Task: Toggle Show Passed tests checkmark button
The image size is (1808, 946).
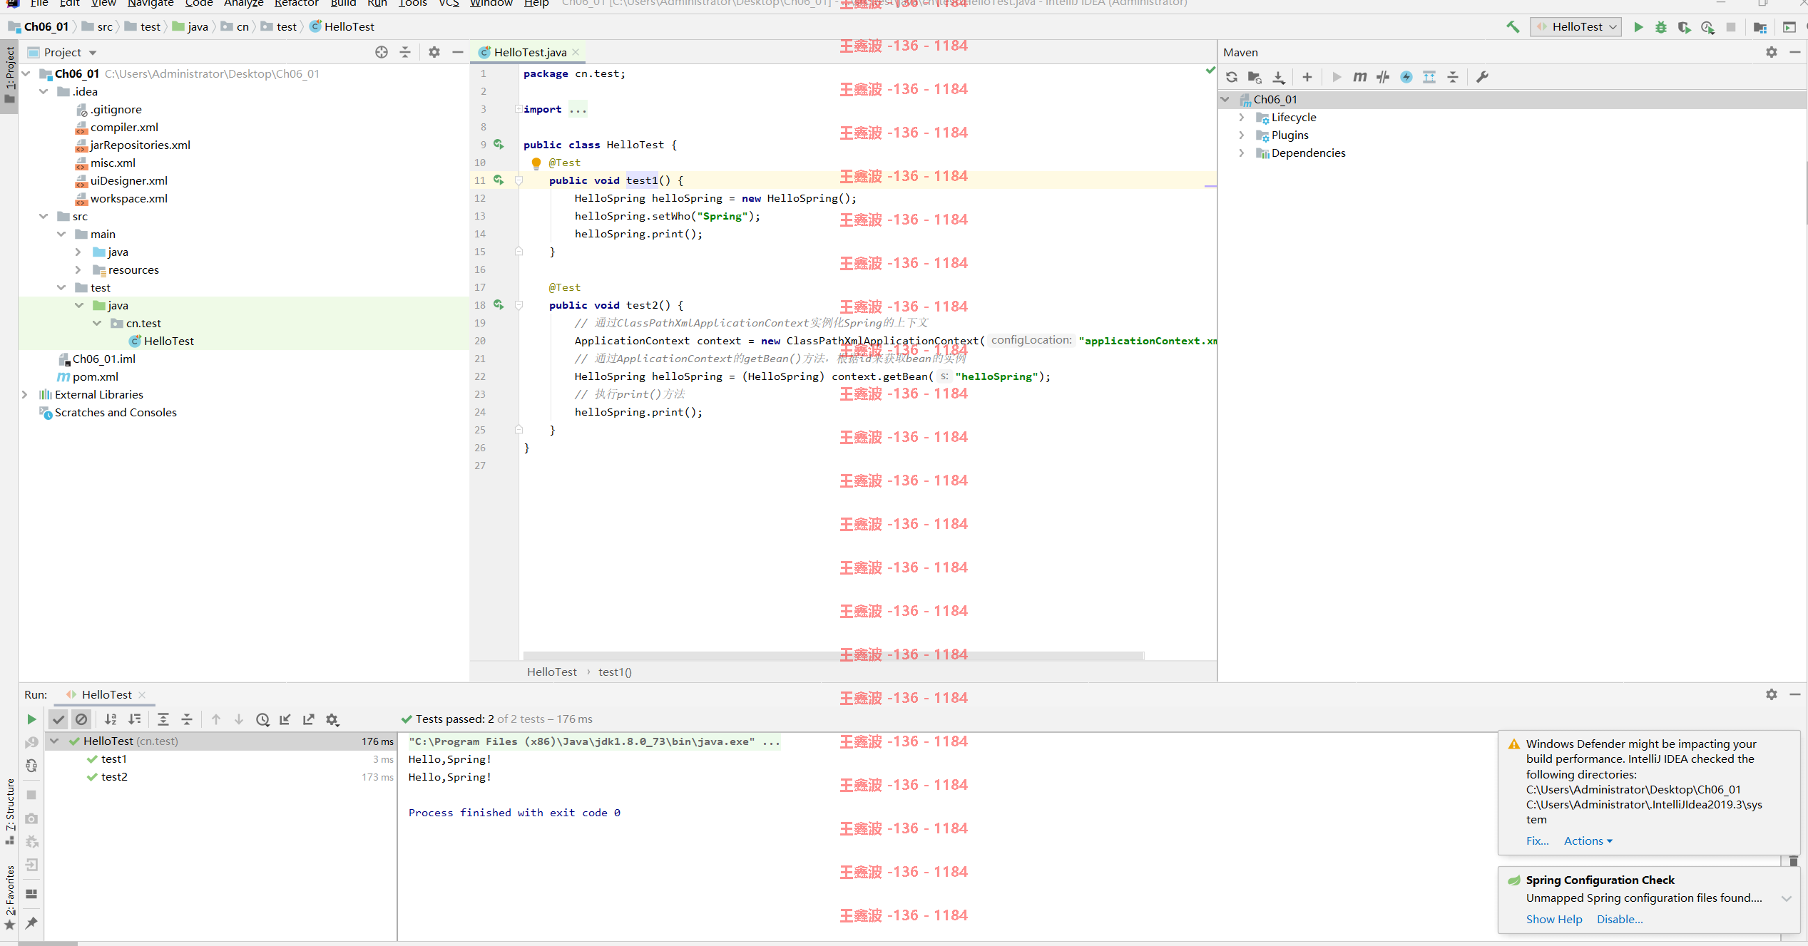Action: (58, 719)
